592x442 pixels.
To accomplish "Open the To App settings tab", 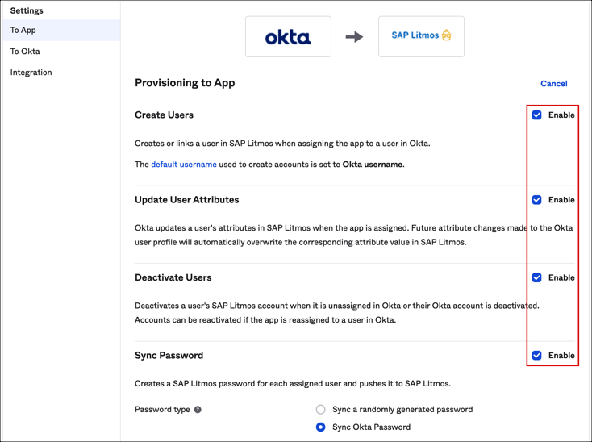I will pos(23,31).
